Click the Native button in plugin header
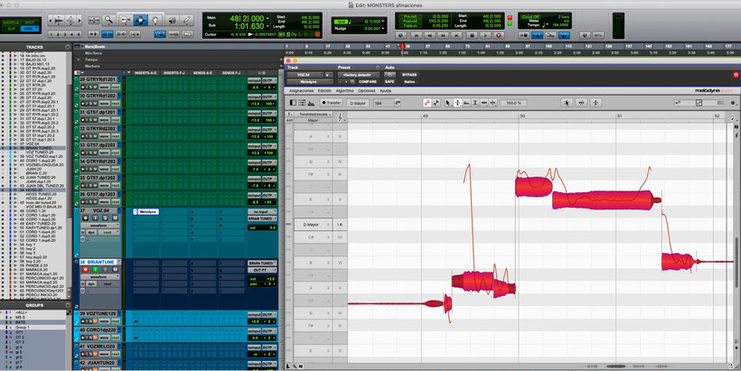The width and height of the screenshot is (741, 371). pos(409,81)
